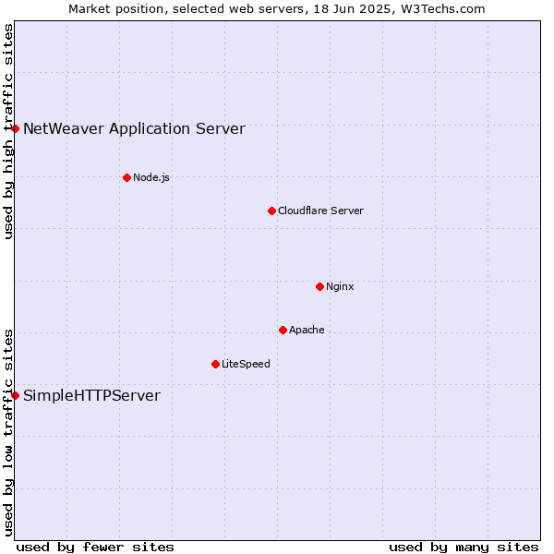The height and width of the screenshot is (554, 554).
Task: Click 'used by many sites' axis label
Action: 464,548
